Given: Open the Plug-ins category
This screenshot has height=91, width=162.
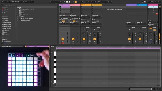Looking at the screenshot, I should (x=6, y=30).
